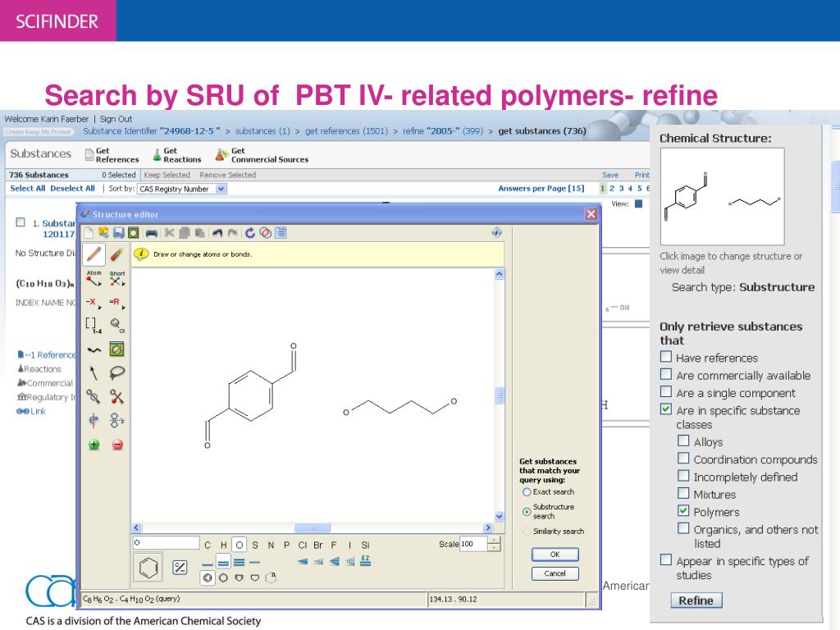Select the pencil draw tool

point(94,254)
